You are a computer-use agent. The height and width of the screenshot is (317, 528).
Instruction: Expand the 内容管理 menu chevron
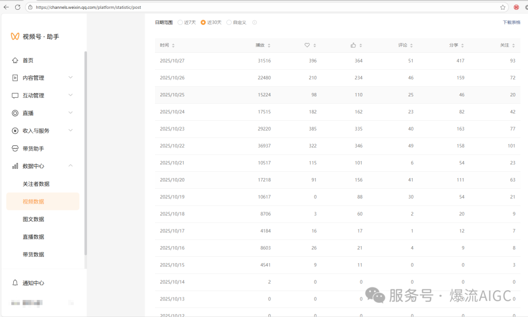[x=70, y=77]
